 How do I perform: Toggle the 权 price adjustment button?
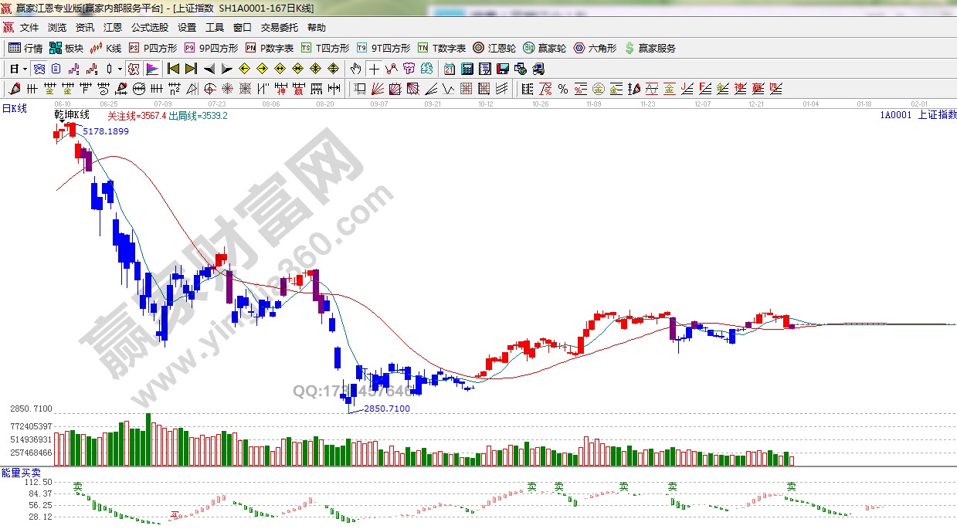click(x=134, y=69)
